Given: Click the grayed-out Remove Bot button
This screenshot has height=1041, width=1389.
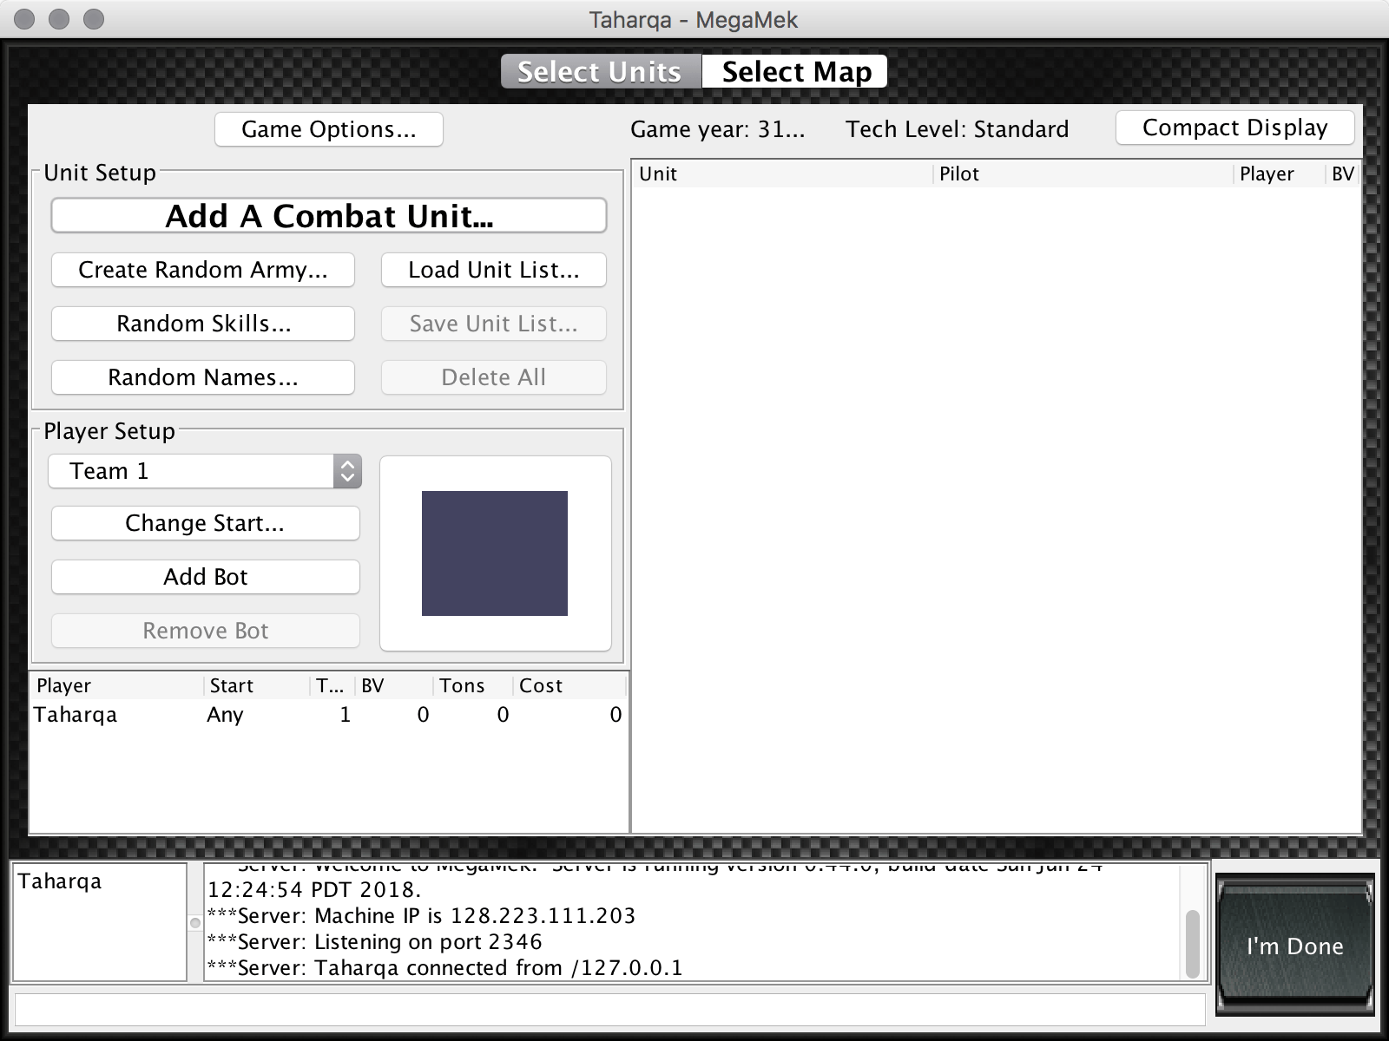Looking at the screenshot, I should point(206,631).
